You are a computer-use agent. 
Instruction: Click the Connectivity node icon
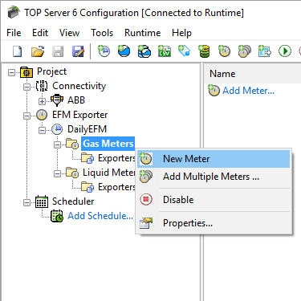42,86
